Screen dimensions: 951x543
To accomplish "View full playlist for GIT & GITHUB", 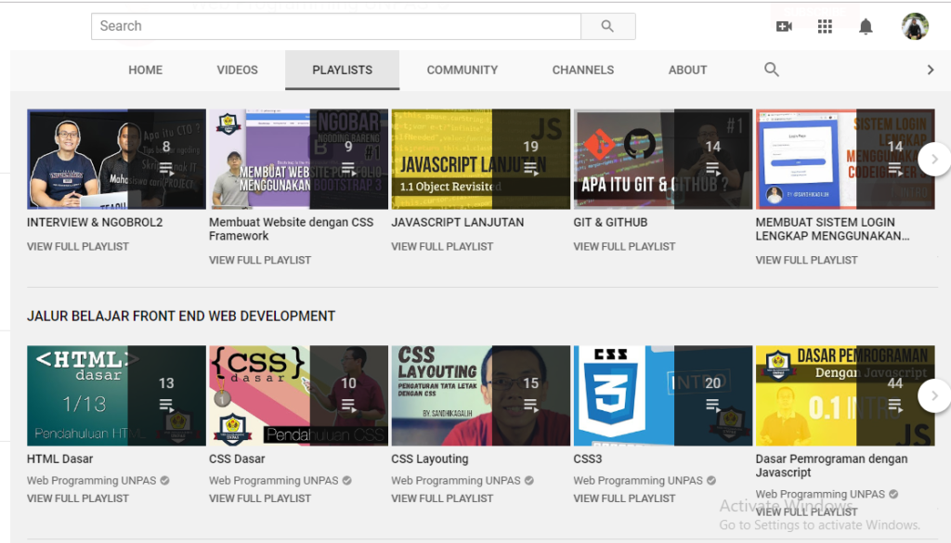I will click(624, 247).
